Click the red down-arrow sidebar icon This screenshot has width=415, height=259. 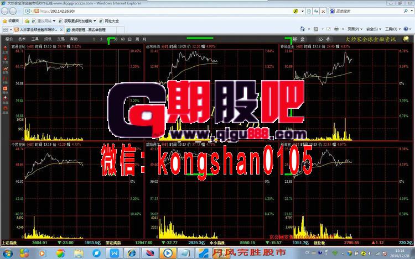(x=5, y=60)
